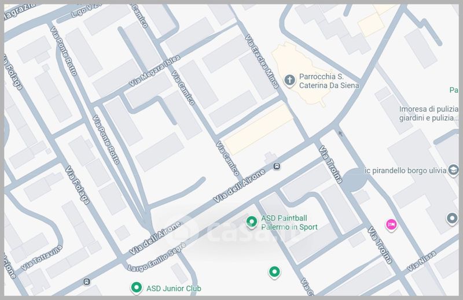Click the Via Megara Iblea street label
463x300 pixels.
tap(155, 72)
